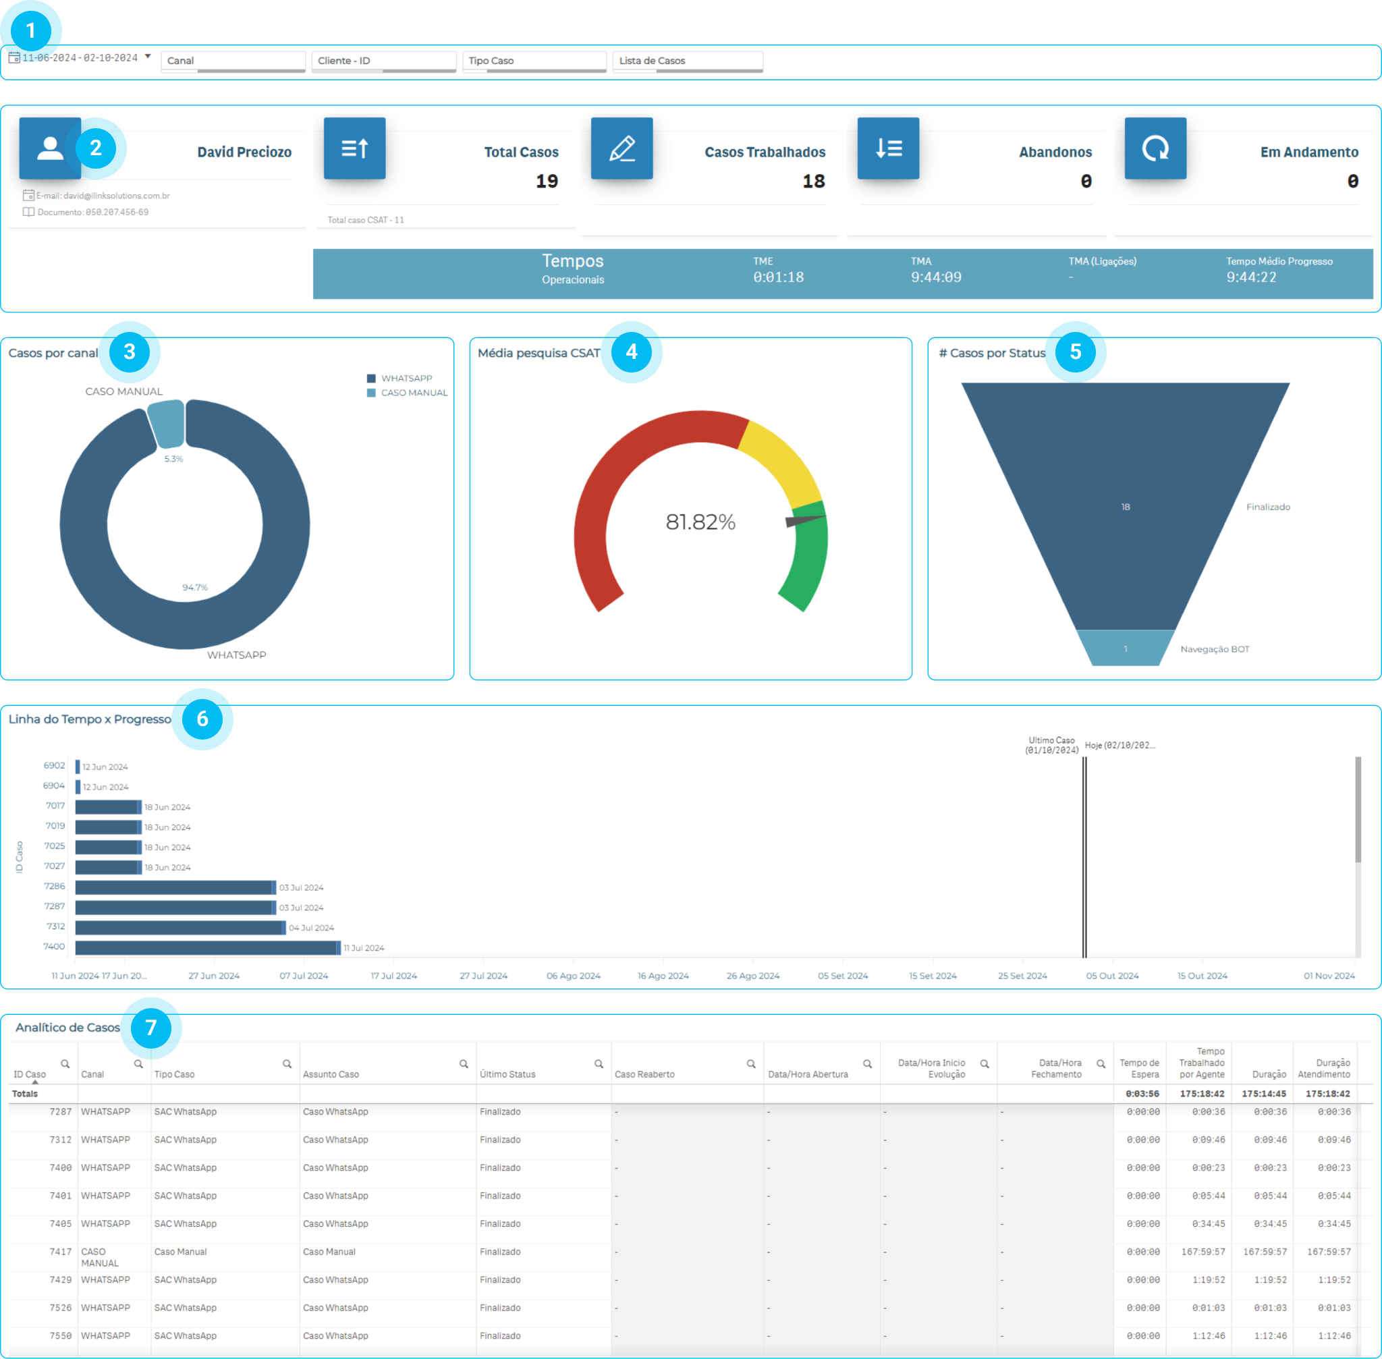Screen dimensions: 1382x1359
Task: Click the timeline chart vertical scrollbar
Action: 1357,810
